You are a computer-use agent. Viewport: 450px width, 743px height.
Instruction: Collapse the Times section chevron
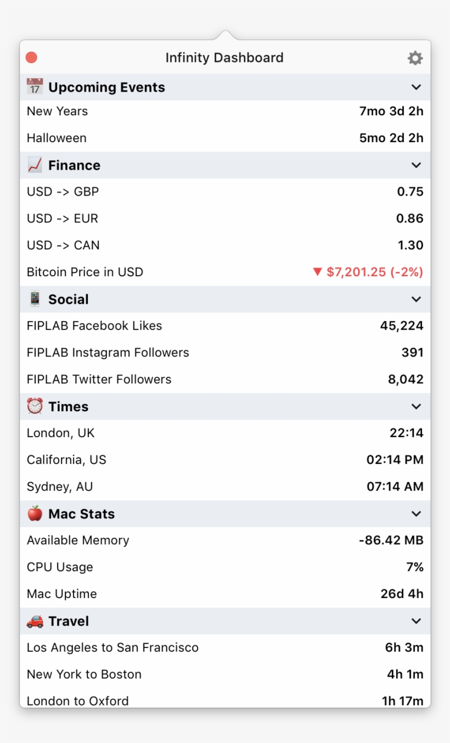pyautogui.click(x=417, y=406)
